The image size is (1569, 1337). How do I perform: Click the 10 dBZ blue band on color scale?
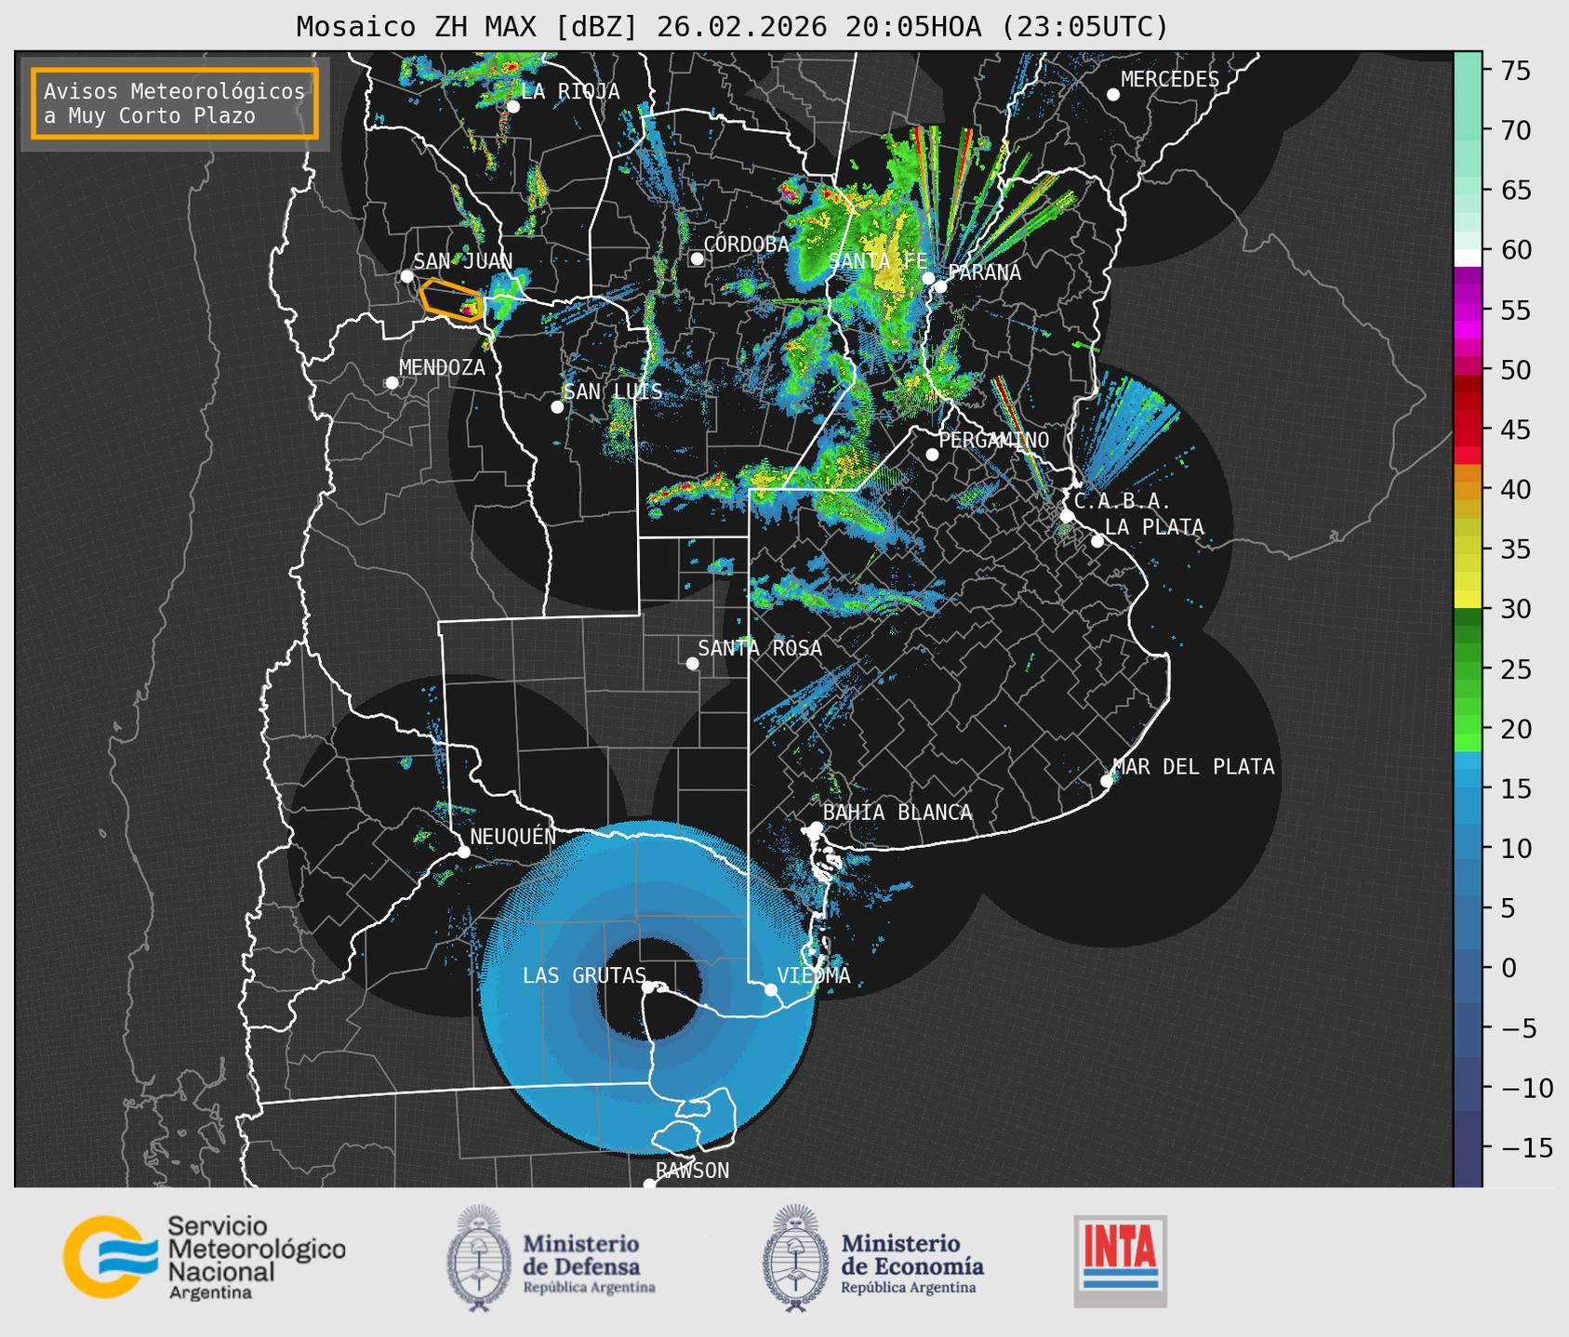(1468, 848)
